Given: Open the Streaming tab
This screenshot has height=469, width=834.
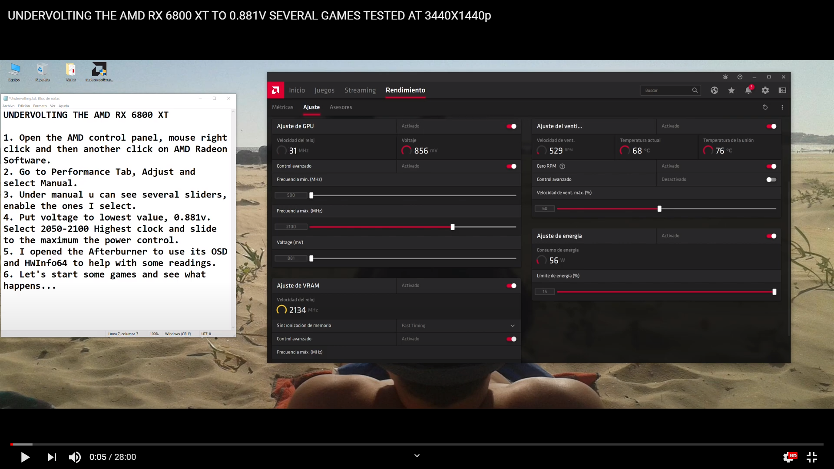Looking at the screenshot, I should 360,90.
